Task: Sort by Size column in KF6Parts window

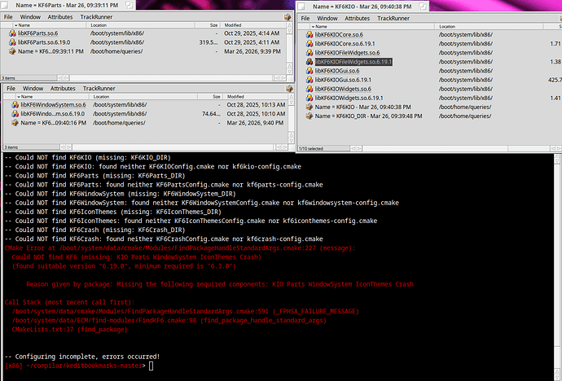Action: (x=208, y=25)
